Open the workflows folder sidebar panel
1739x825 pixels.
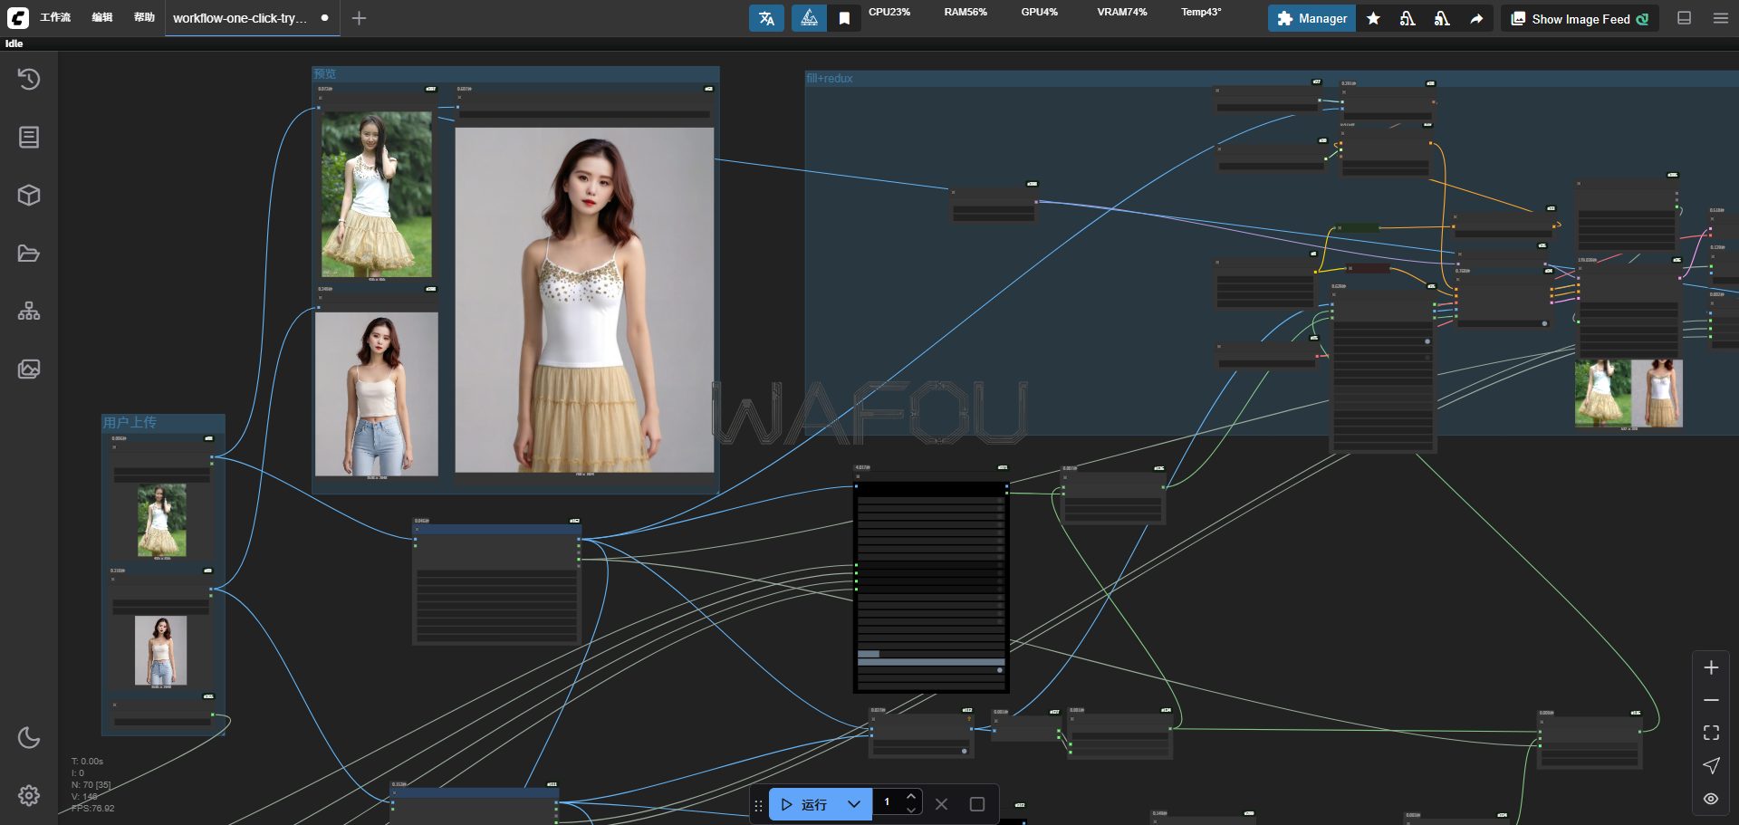pyautogui.click(x=29, y=253)
